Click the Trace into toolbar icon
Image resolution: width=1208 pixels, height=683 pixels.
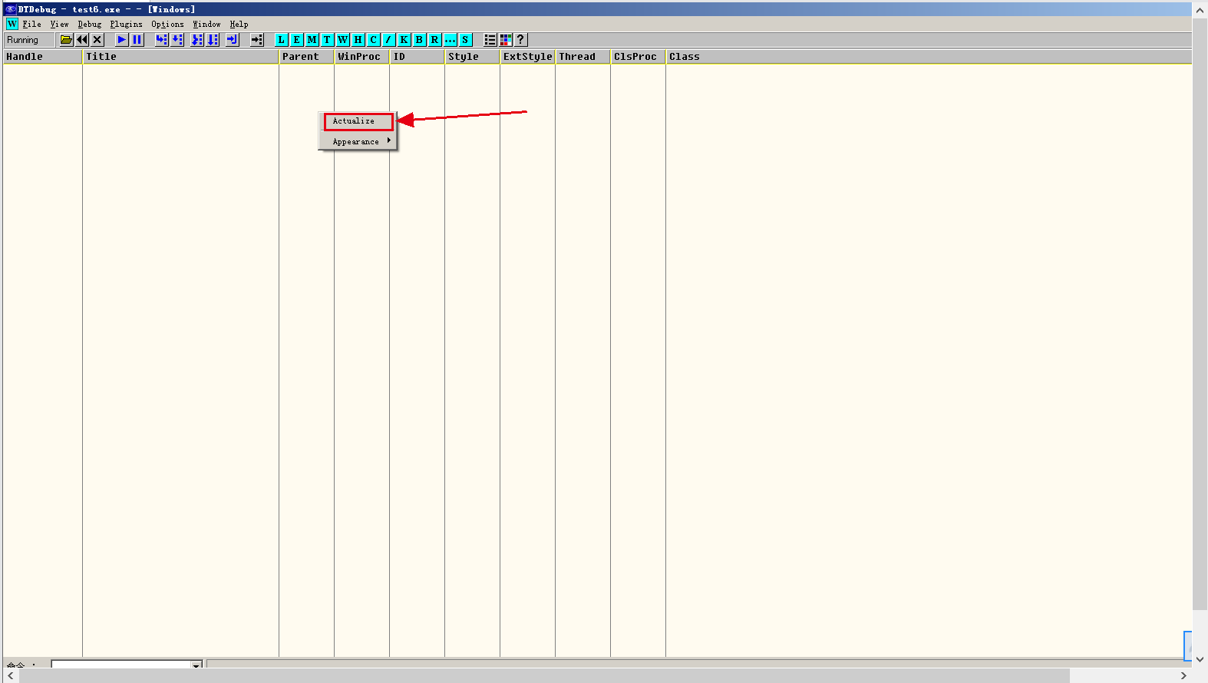coord(197,40)
